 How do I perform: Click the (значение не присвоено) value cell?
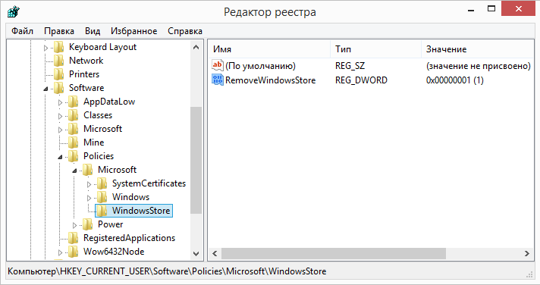(478, 66)
